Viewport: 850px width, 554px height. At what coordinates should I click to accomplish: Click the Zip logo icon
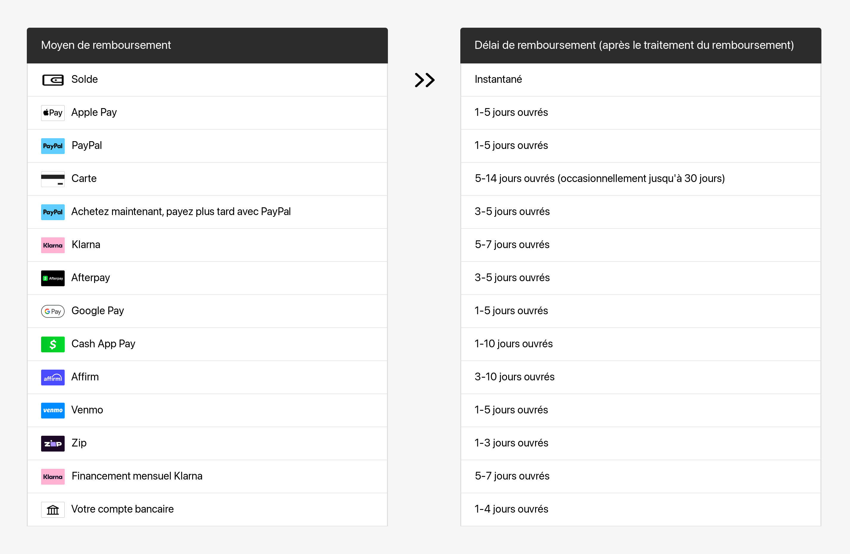pos(53,443)
